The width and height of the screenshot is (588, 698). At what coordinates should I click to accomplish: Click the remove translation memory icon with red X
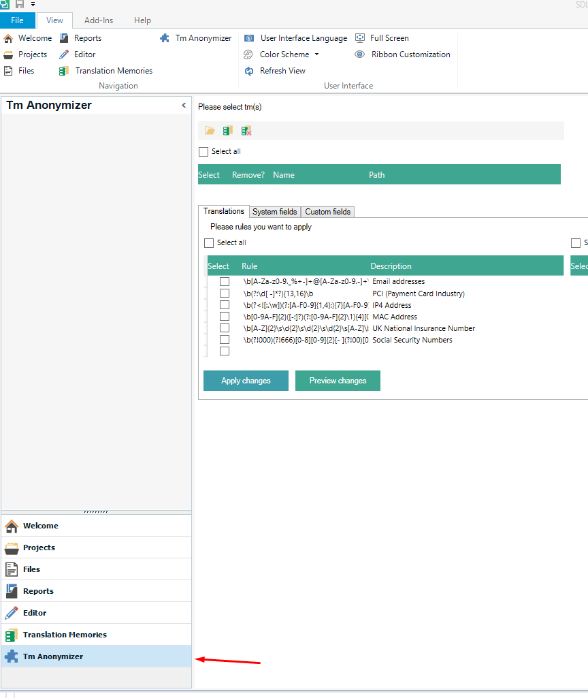[246, 131]
